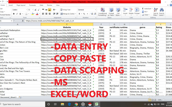Open Cell Styles gallery

[x=118, y=12]
